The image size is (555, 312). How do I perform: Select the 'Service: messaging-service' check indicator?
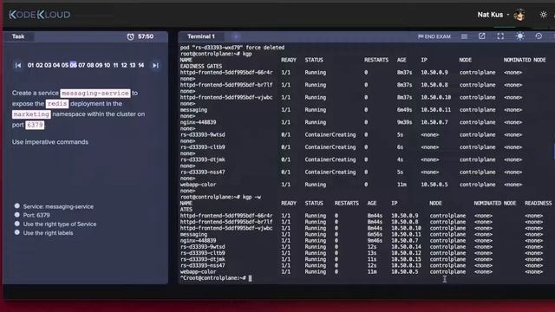tap(17, 206)
